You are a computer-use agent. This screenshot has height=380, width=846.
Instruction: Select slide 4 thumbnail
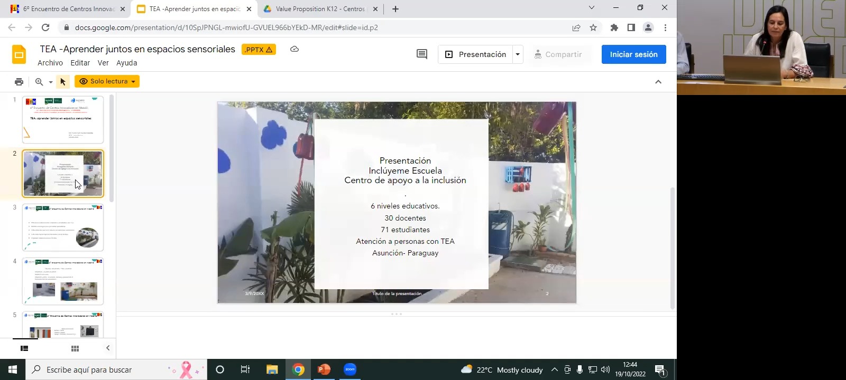tap(63, 281)
